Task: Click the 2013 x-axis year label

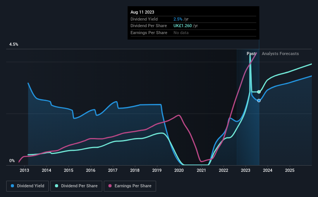Action: click(x=24, y=170)
